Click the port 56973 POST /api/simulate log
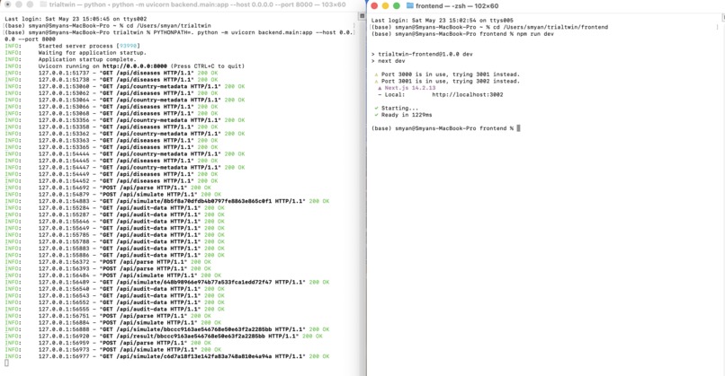The image size is (725, 376). (x=112, y=350)
